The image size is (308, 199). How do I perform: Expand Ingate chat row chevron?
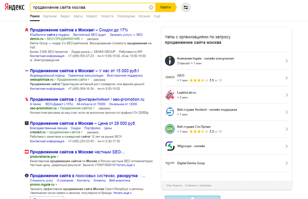[x=287, y=61]
